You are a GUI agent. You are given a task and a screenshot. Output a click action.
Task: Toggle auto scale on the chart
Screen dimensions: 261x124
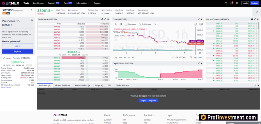click(200, 57)
